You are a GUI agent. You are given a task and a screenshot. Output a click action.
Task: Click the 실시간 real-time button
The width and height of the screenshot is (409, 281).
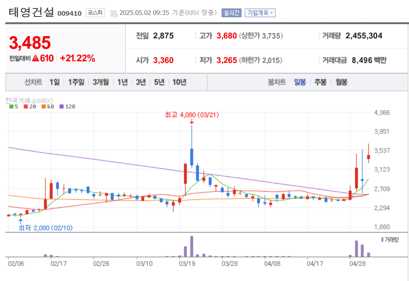[x=231, y=13]
